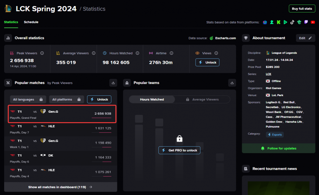Click the padlock icon in Popular teams chart
Screen dimensions: 319x195
(x=180, y=139)
